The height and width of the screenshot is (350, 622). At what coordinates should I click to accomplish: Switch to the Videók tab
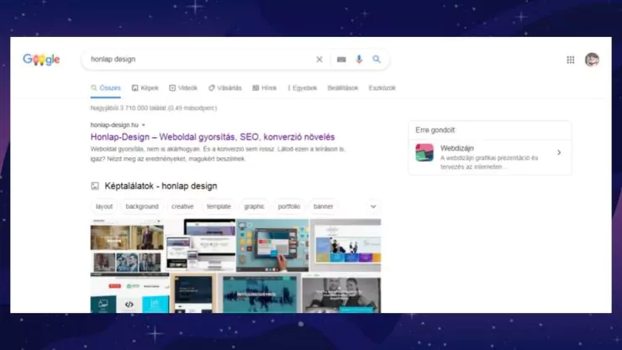point(183,87)
